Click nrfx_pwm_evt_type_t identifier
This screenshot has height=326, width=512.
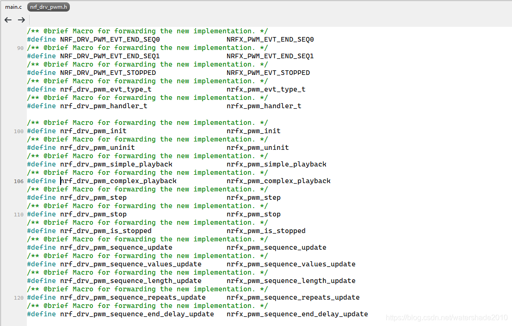click(x=266, y=89)
